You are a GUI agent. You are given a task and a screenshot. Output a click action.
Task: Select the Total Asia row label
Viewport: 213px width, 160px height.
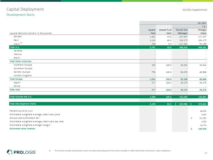[x=14, y=90]
